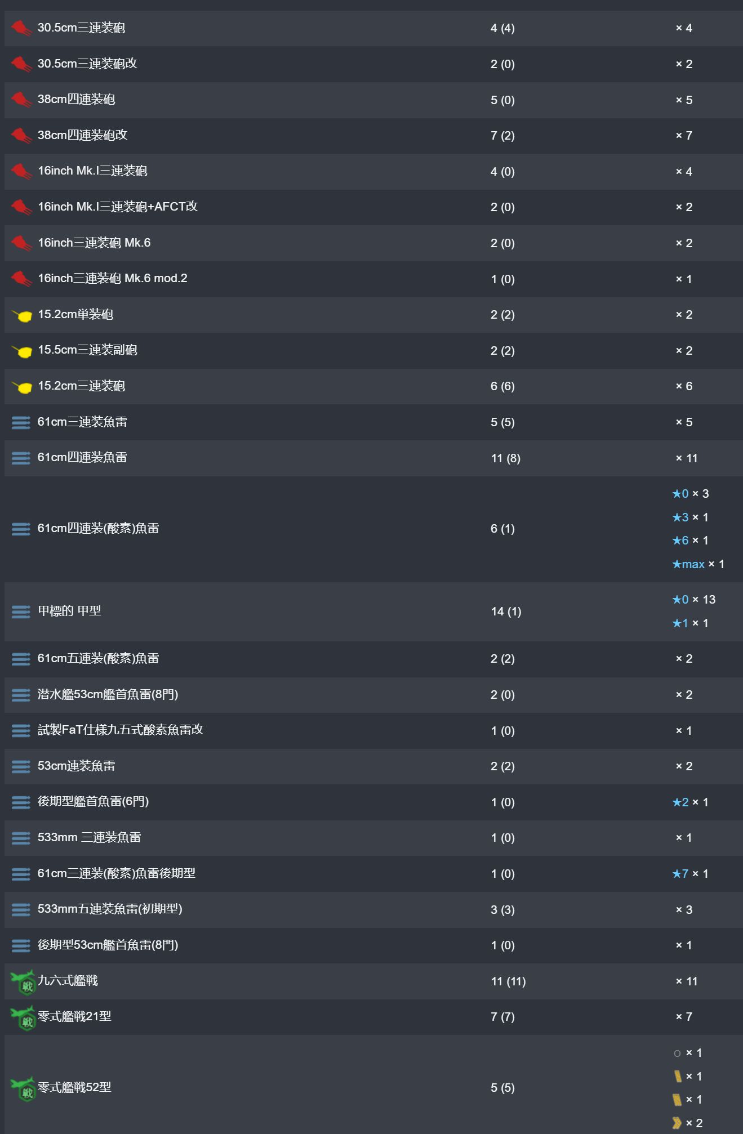Click torpedo icon beside 61cm三連装魚雷
The height and width of the screenshot is (1134, 743).
[21, 422]
